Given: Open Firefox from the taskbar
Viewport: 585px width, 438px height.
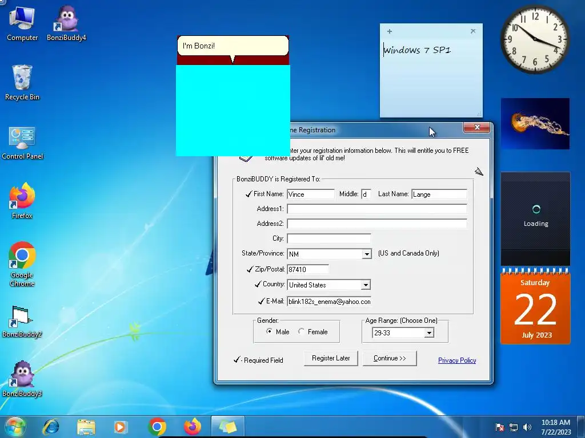Looking at the screenshot, I should click(192, 427).
